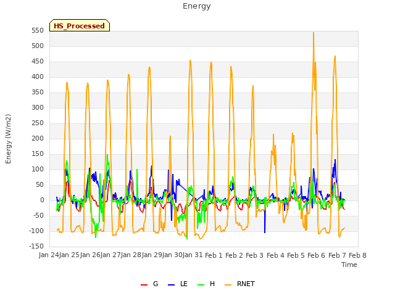Viewport: 395px width, 296px height.
Task: Click the Jan 31 date tick label
Action: point(193,255)
